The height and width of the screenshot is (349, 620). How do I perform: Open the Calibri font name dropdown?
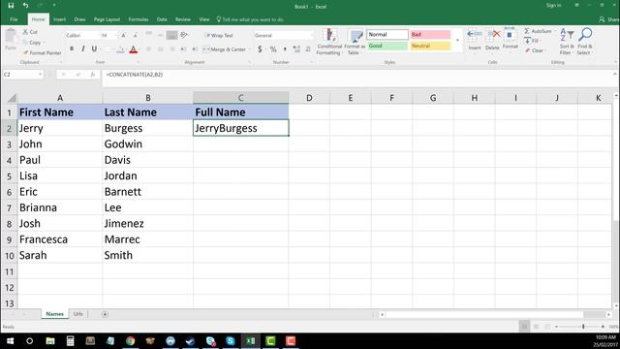pos(81,36)
